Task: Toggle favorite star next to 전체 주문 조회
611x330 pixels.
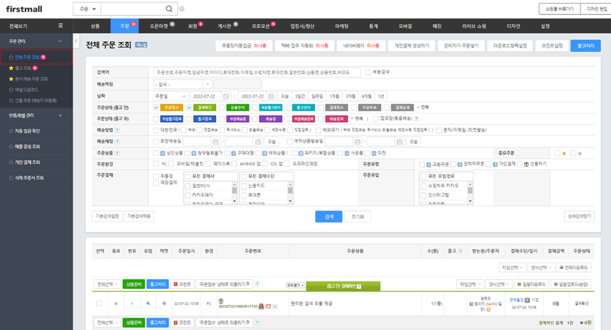Action: point(11,57)
